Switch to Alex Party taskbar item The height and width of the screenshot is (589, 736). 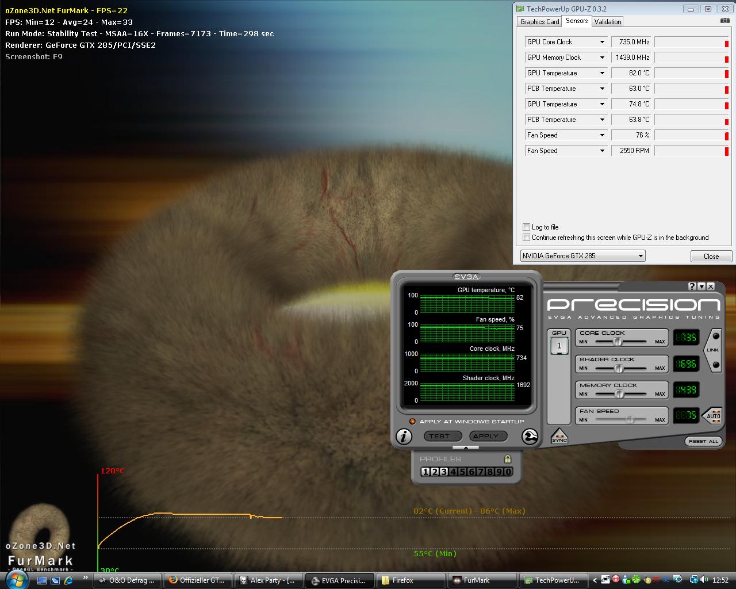point(268,580)
